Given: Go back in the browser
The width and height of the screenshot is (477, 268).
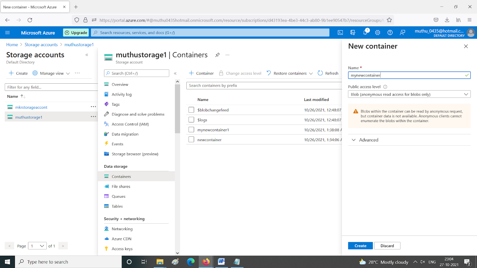Looking at the screenshot, I should click(x=7, y=20).
